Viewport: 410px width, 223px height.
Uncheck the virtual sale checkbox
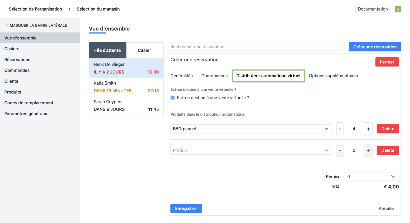(173, 98)
